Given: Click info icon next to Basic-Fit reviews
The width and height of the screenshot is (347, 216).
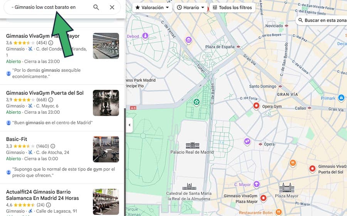Looking at the screenshot, I should pyautogui.click(x=53, y=146).
